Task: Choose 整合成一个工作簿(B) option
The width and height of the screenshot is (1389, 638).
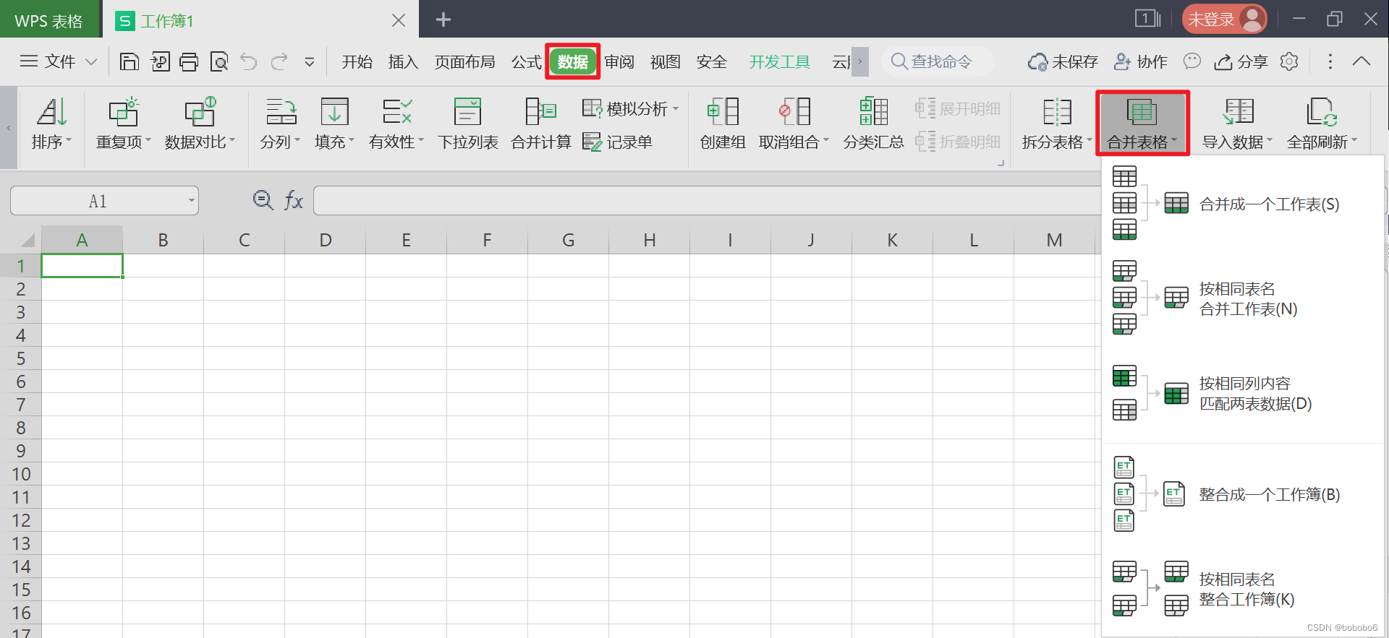Action: 1242,495
